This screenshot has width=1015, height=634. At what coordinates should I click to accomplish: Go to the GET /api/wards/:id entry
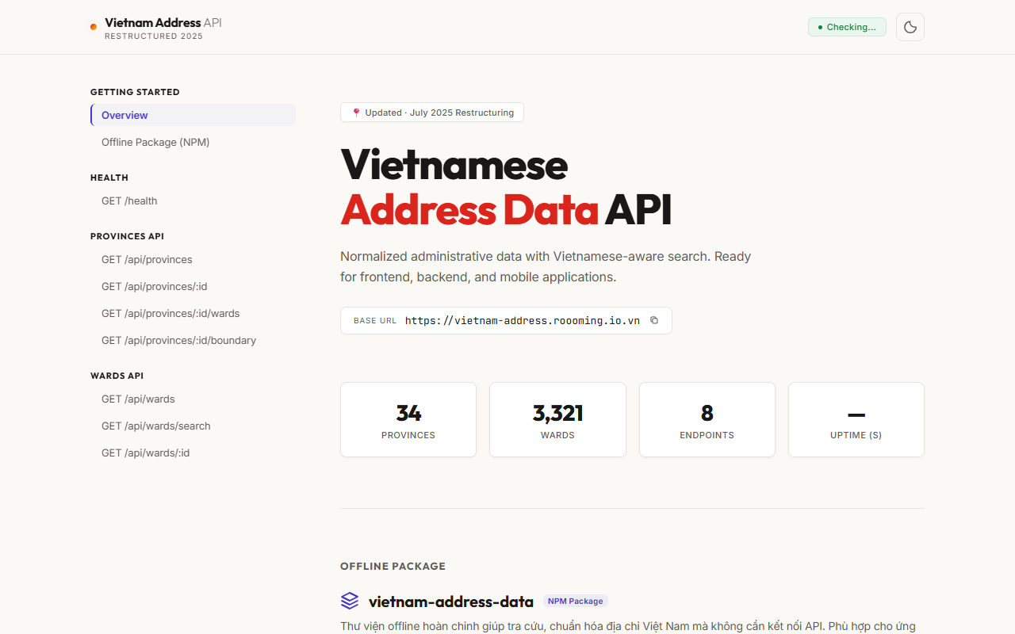[x=193, y=453]
